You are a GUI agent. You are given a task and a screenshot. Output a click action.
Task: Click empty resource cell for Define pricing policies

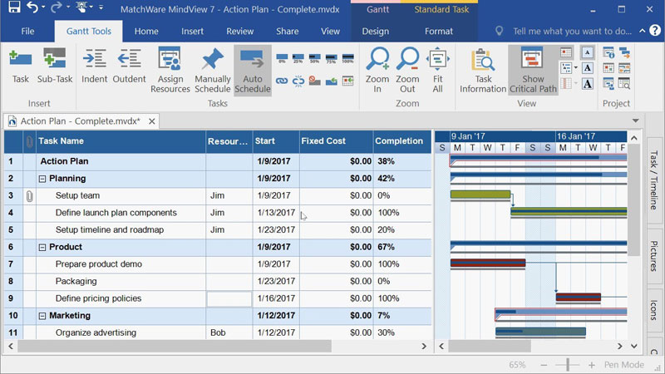[229, 298]
